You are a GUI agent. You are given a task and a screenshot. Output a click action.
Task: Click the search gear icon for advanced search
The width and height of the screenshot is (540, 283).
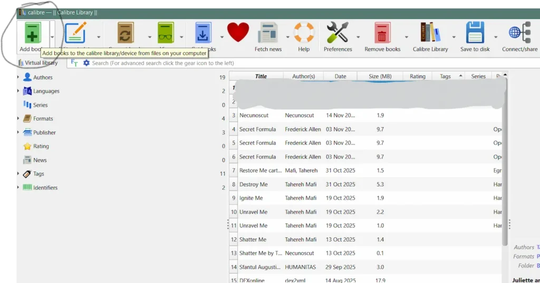click(86, 63)
